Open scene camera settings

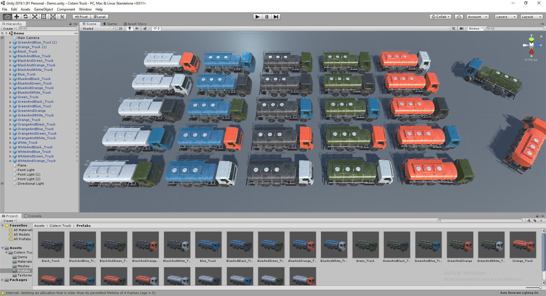463,28
